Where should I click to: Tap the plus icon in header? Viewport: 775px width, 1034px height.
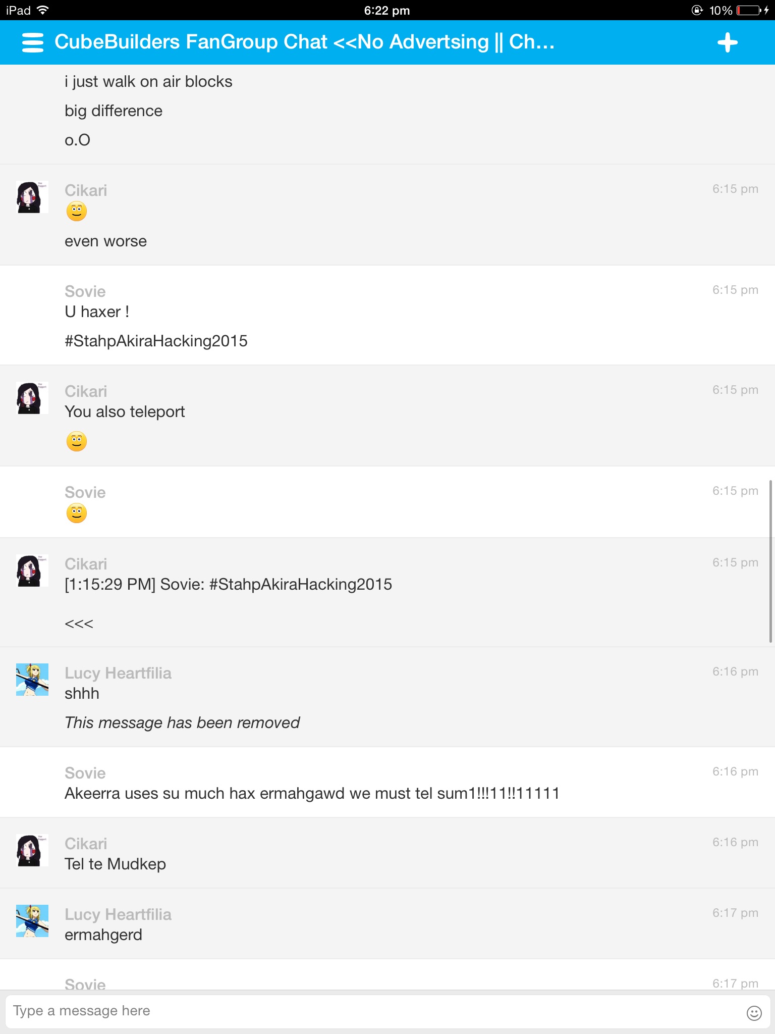pos(727,42)
